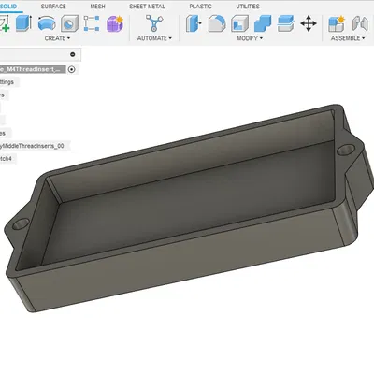Select the Offset Face tool
This screenshot has height=374, width=374.
pyautogui.click(x=285, y=23)
